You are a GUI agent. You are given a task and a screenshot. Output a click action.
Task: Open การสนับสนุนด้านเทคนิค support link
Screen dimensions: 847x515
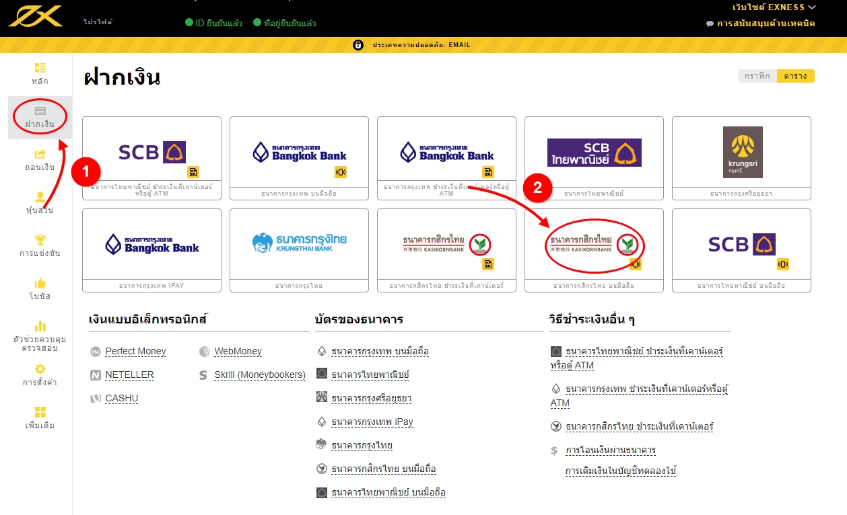pyautogui.click(x=766, y=24)
